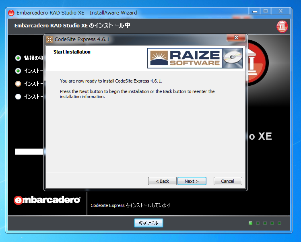Select the orange in-progress step indicator
The width and height of the screenshot is (301, 242).
(x=18, y=84)
